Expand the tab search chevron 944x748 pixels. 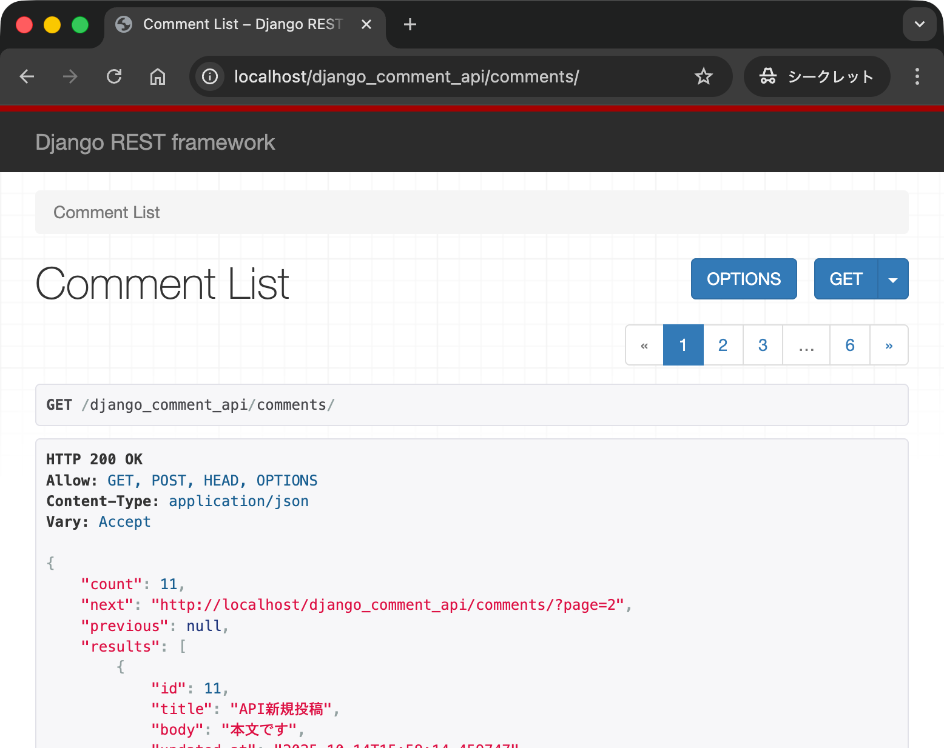tap(919, 24)
